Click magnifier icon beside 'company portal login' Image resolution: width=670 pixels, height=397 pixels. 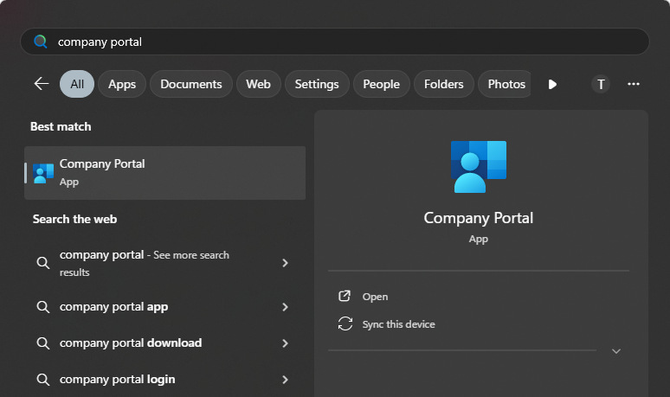pyautogui.click(x=42, y=379)
